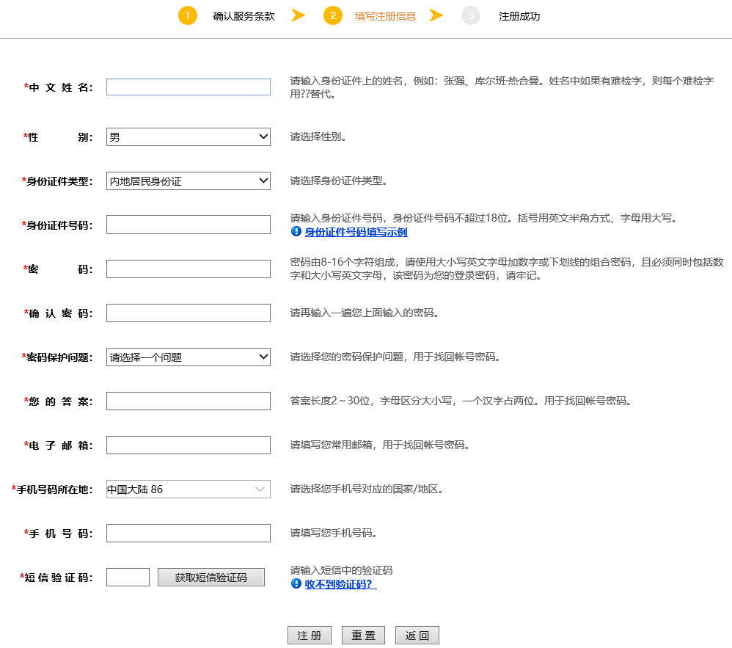Open the 密码保护问题 question dropdown
Viewport: 732px width, 648px height.
(x=189, y=357)
